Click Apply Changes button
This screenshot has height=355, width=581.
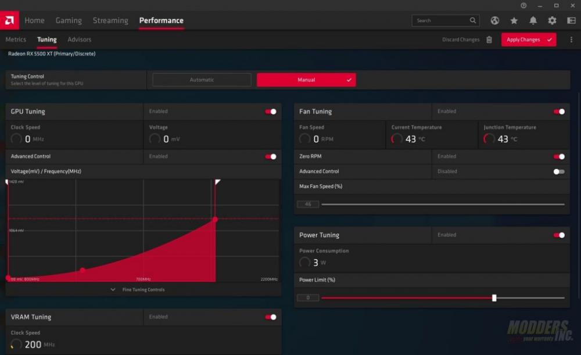529,40
